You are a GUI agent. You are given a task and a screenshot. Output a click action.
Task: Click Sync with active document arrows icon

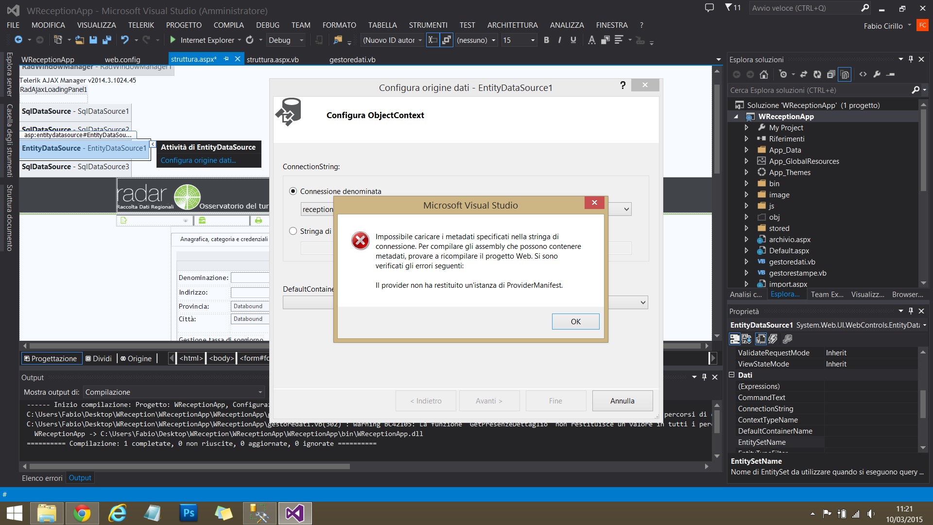pos(804,74)
